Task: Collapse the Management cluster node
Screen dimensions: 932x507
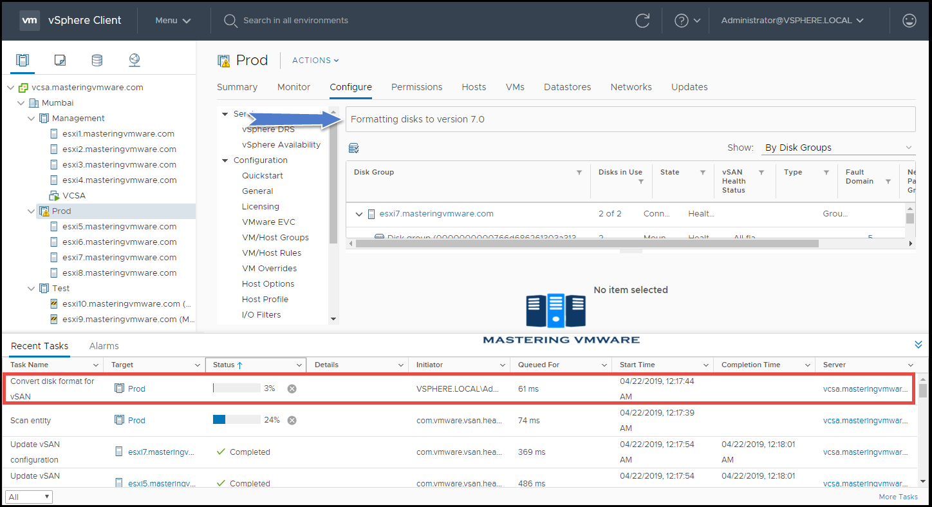Action: click(32, 119)
